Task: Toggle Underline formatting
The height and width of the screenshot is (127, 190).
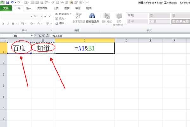Action: 13,24
